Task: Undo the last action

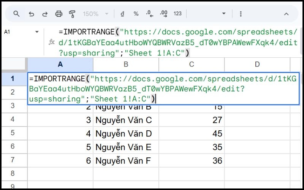Action: click(31, 14)
